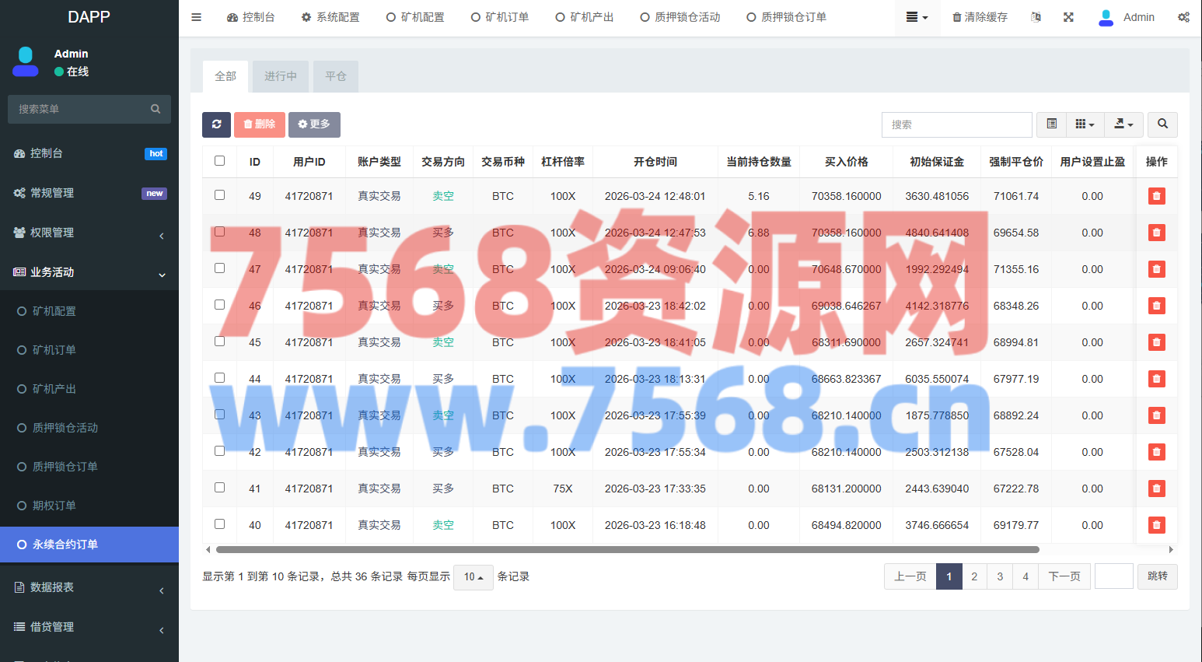
Task: Open the top-right settings gears icon
Action: point(1183,17)
